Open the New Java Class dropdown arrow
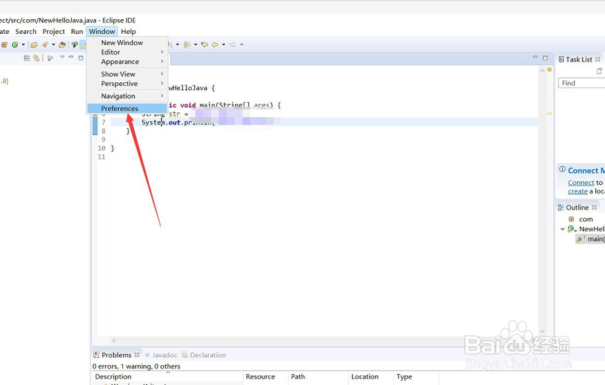The width and height of the screenshot is (605, 385). tap(23, 45)
